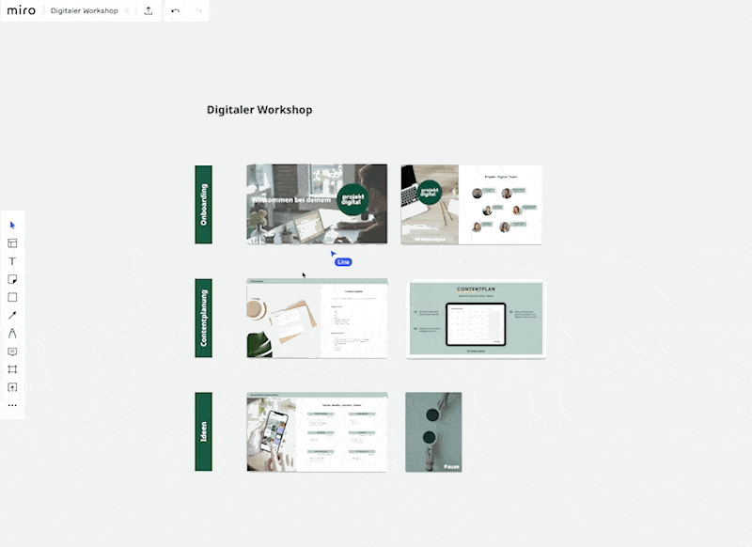The width and height of the screenshot is (752, 547).
Task: Select the green Onboarding label
Action: [x=203, y=205]
